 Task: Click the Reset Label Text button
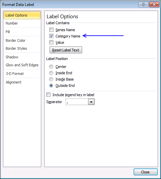(x=66, y=50)
